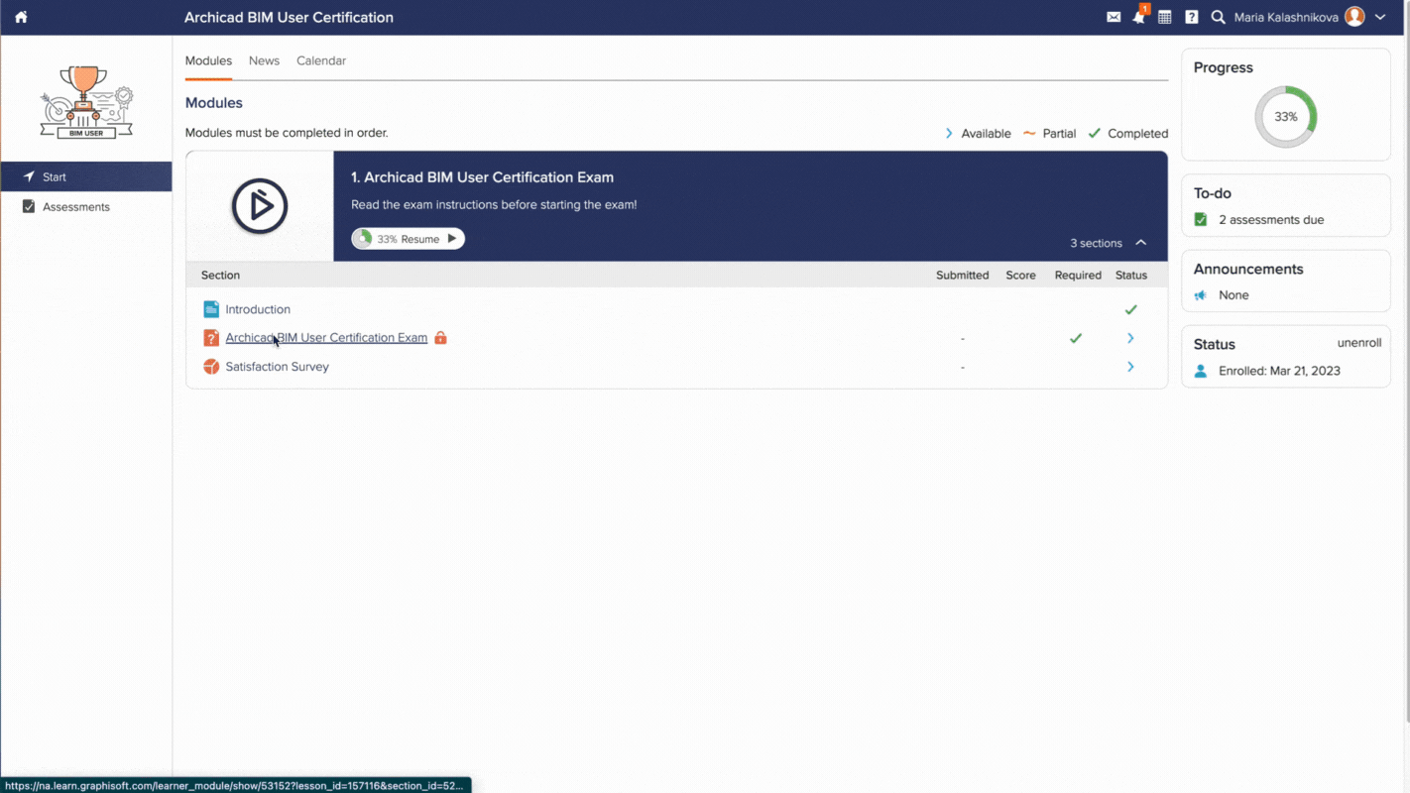Click the BIM User trophy logo
Image resolution: width=1410 pixels, height=793 pixels.
point(86,102)
